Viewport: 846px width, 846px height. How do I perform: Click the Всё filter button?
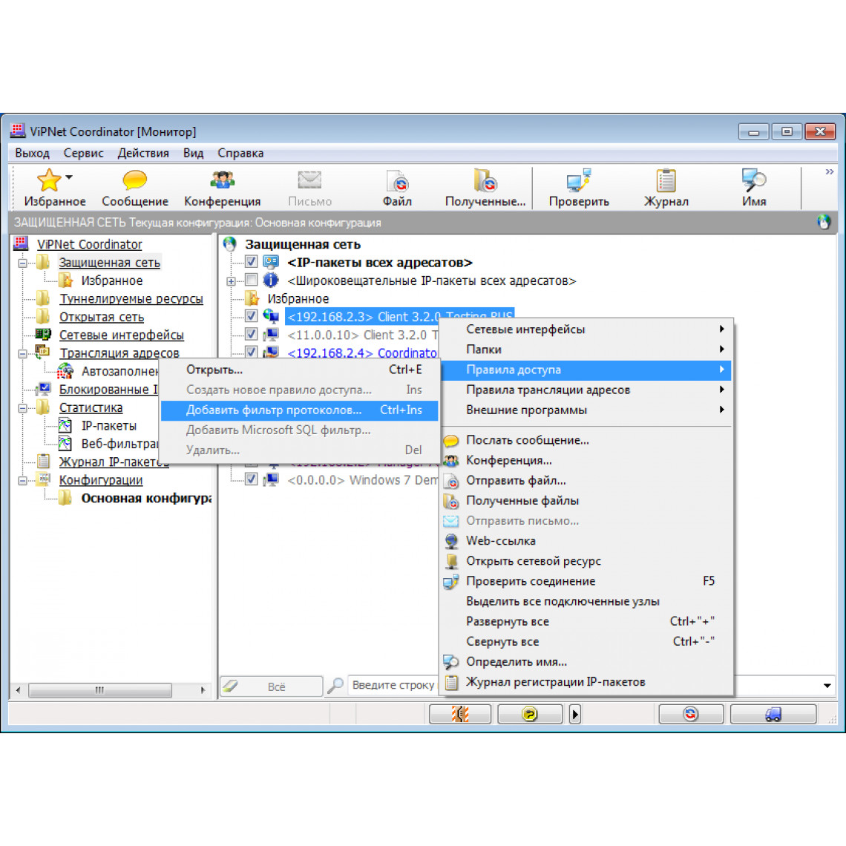[272, 686]
